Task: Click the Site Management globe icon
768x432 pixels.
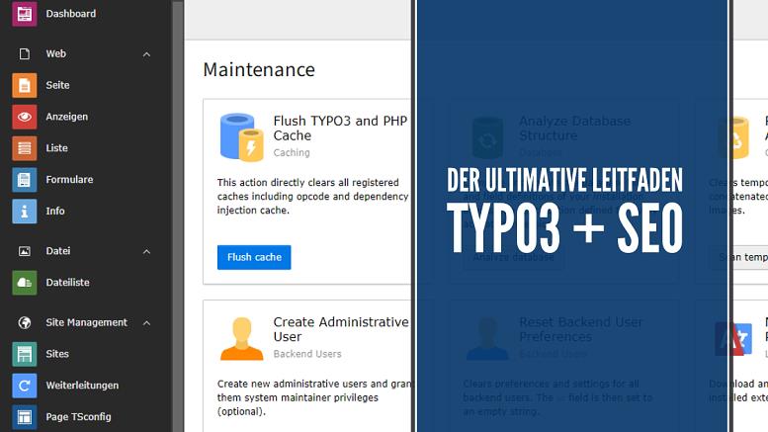Action: [x=25, y=323]
